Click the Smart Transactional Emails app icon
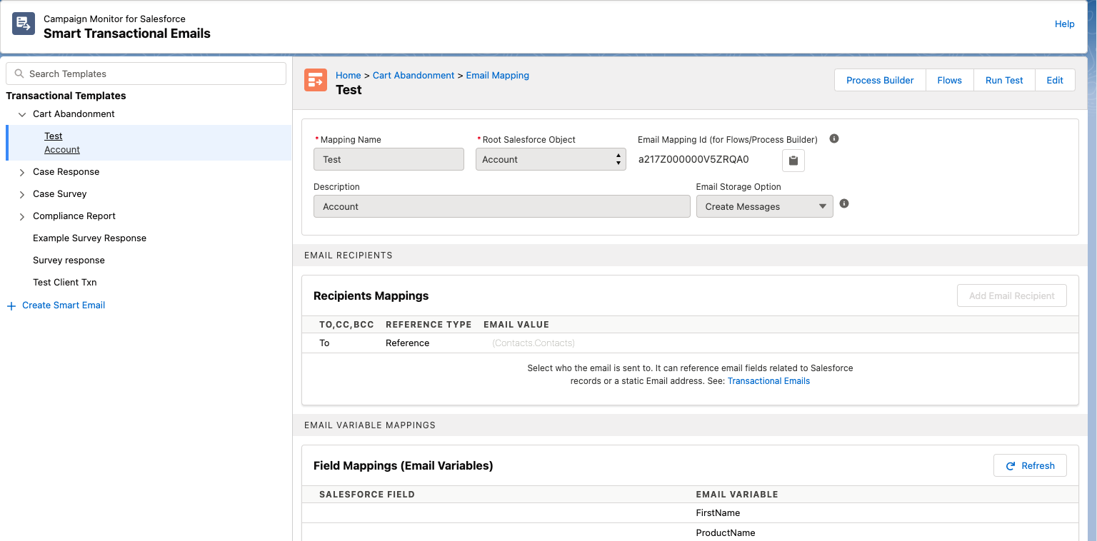Screen dimensions: 1097x541 [x=24, y=24]
